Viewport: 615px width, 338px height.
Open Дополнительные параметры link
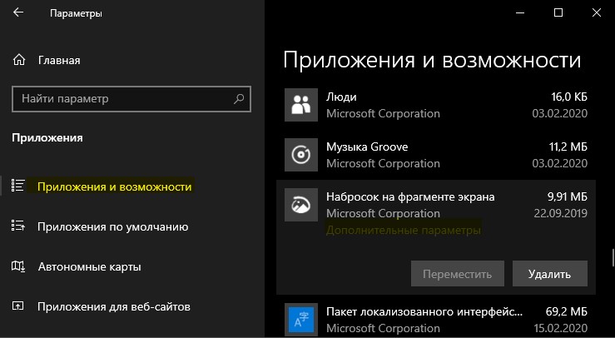point(403,230)
